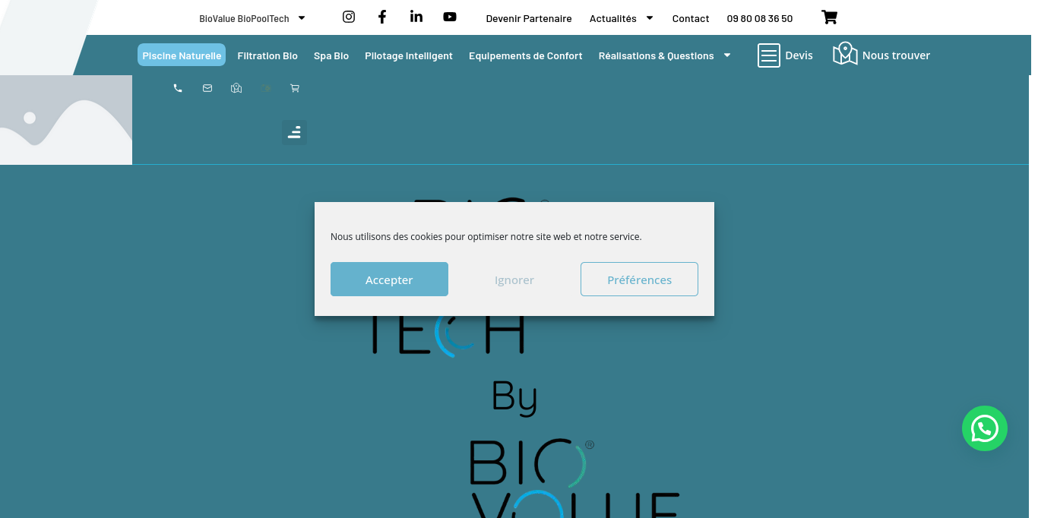Click the small white phone icon
1038x518 pixels.
(x=178, y=88)
